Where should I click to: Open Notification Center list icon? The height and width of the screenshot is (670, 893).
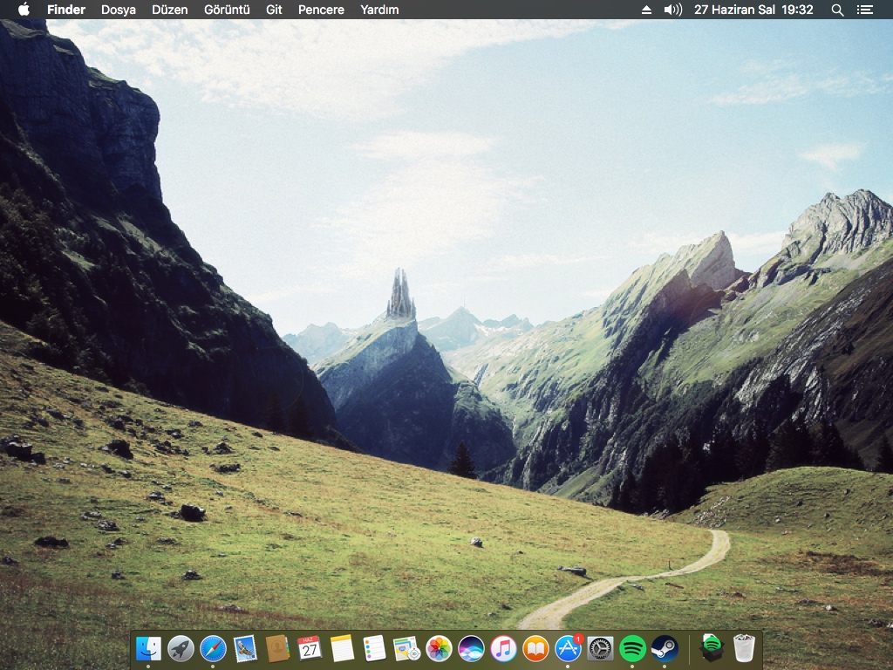click(864, 10)
